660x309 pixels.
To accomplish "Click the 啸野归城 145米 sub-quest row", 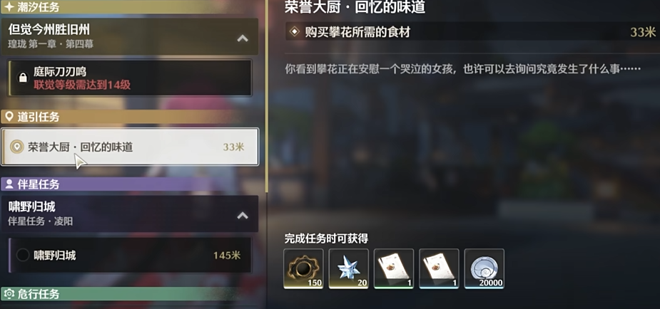I will [131, 256].
